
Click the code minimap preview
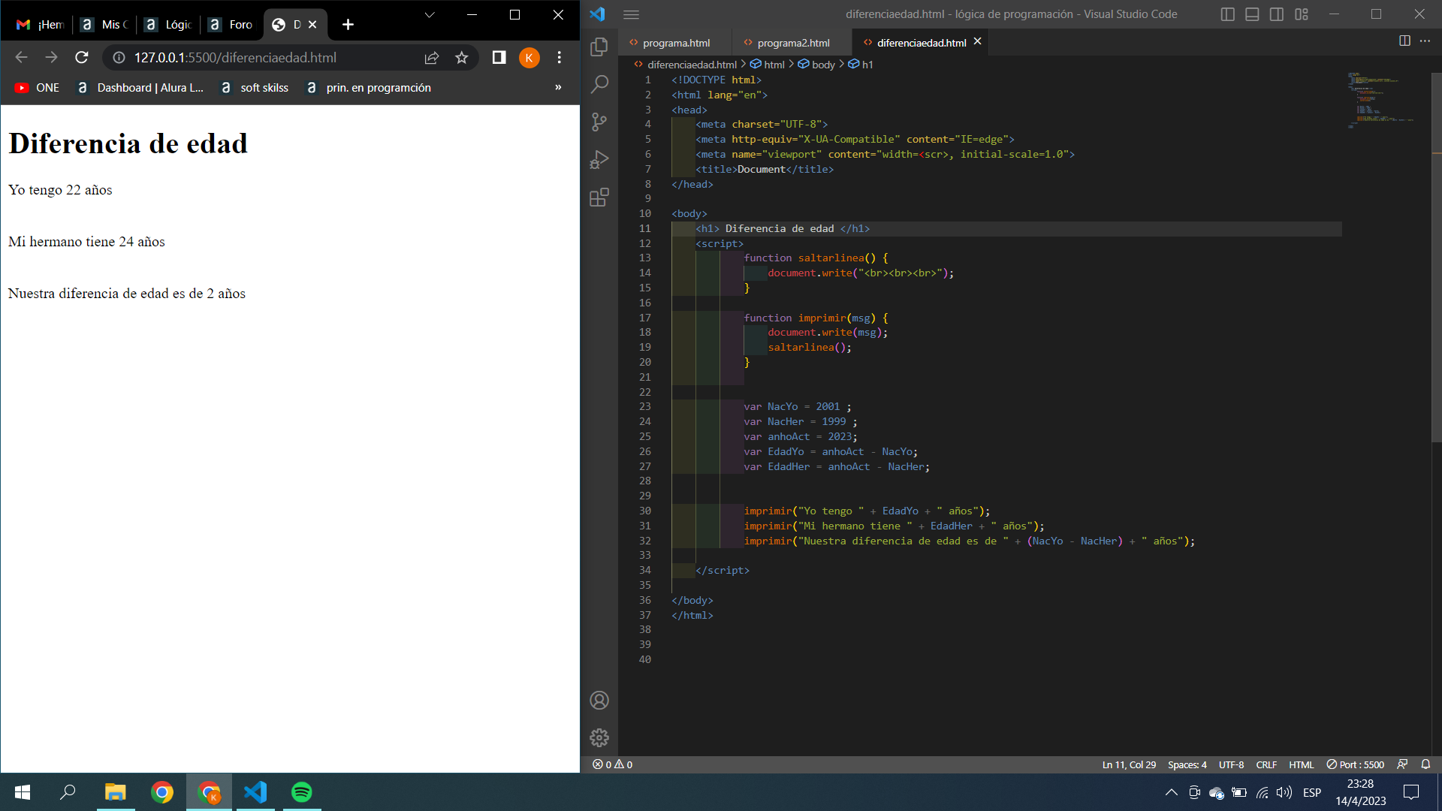[1380, 100]
